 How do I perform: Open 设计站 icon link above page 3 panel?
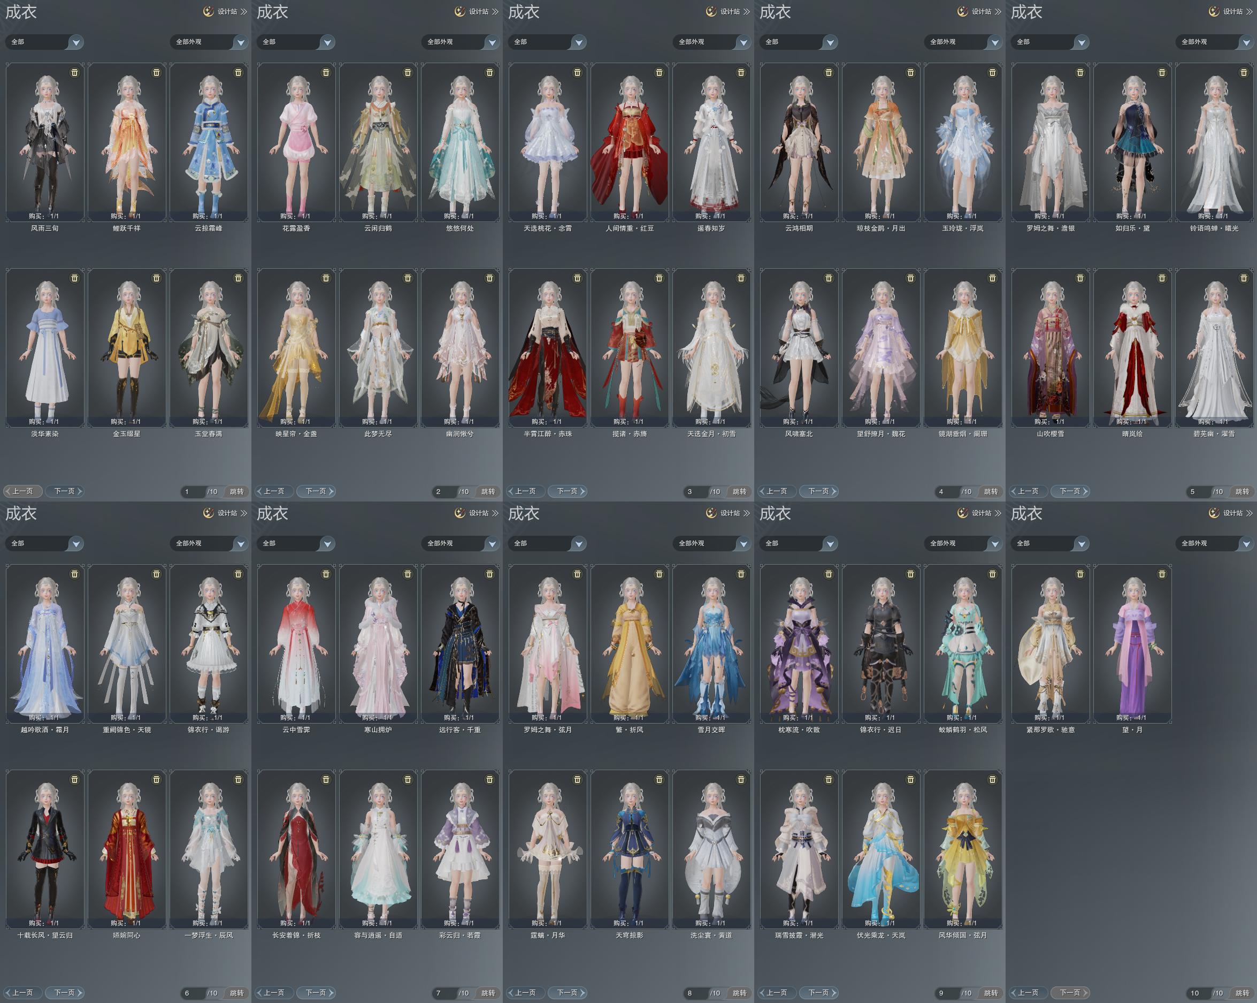(728, 11)
